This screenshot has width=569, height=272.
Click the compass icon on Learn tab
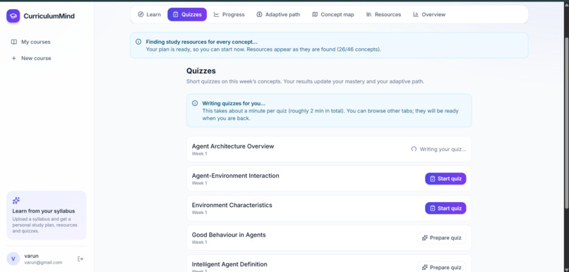(140, 15)
